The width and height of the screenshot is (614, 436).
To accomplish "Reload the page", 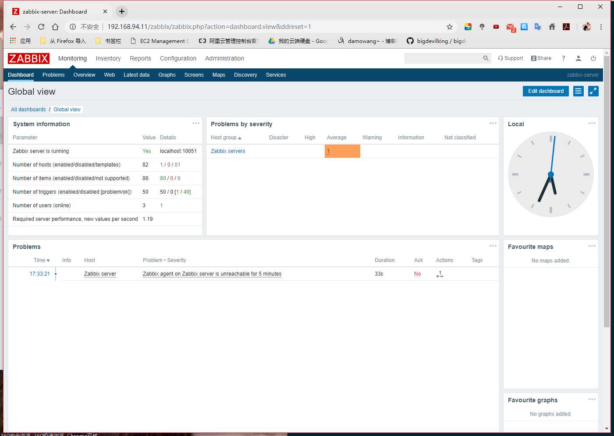I will [41, 27].
